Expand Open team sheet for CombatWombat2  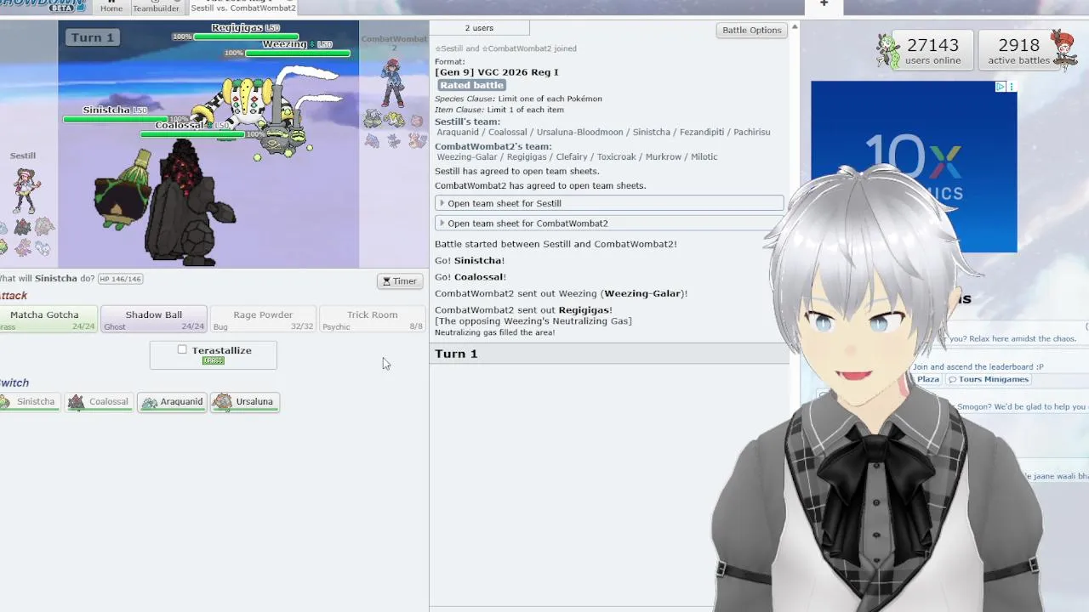click(x=609, y=224)
